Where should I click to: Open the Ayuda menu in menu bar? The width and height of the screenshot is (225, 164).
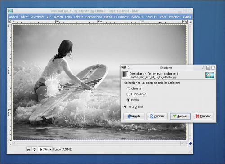[x=187, y=17]
